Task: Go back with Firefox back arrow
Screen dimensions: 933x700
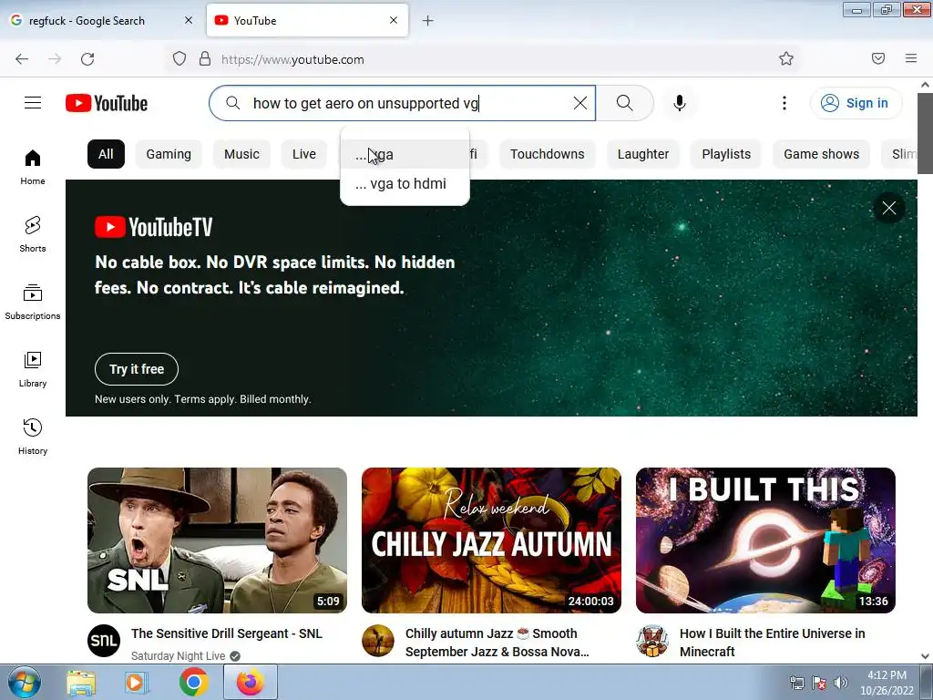Action: click(x=22, y=59)
